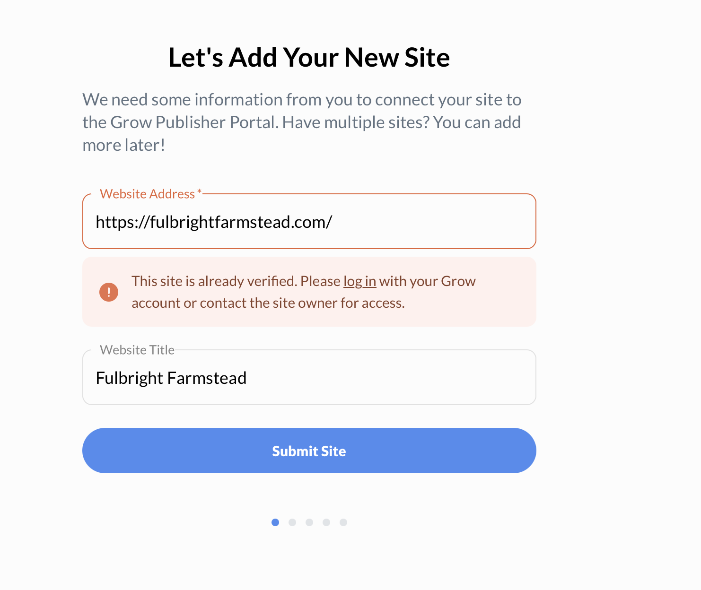Click the first blue step indicator dot
Screen dimensions: 701x590
(275, 522)
